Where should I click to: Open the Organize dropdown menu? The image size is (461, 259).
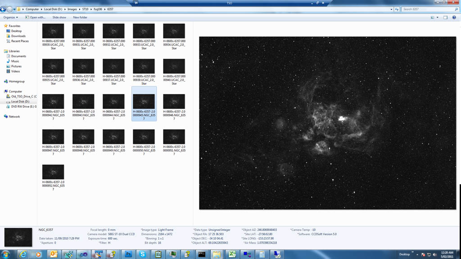pyautogui.click(x=10, y=18)
